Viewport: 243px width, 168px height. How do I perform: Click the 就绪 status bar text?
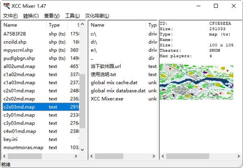tap(6, 164)
